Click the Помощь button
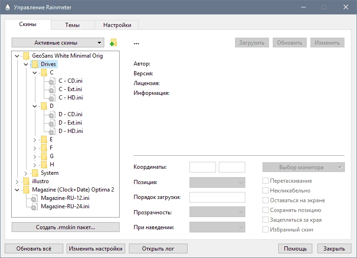This screenshot has width=357, height=258. click(x=295, y=248)
